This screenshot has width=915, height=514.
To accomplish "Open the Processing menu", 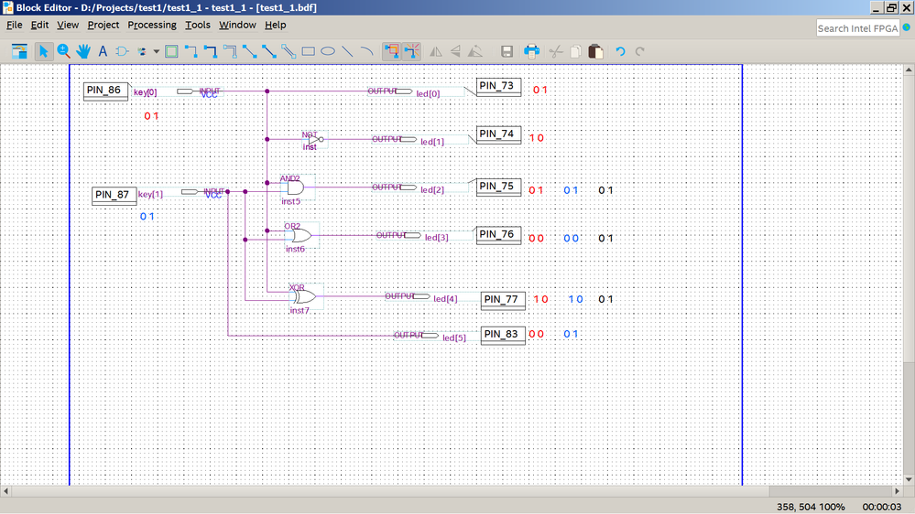I will [152, 25].
